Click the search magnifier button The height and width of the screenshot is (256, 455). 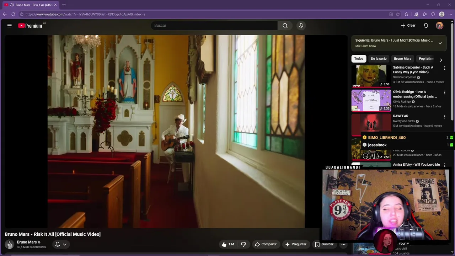pyautogui.click(x=285, y=26)
